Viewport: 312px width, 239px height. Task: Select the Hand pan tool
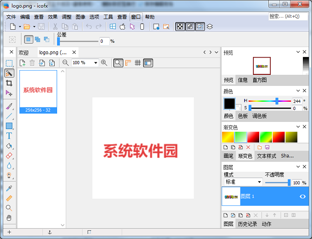9,217
